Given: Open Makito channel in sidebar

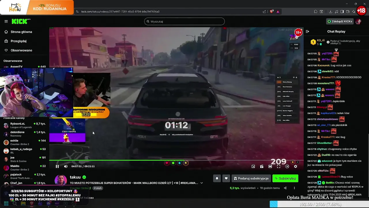Looking at the screenshot, I should 25,168.
